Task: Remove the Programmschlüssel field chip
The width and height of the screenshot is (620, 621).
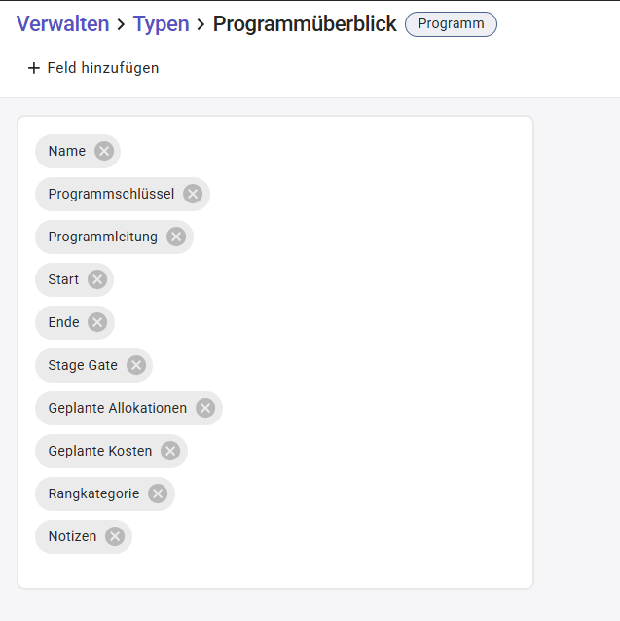Action: (x=193, y=194)
